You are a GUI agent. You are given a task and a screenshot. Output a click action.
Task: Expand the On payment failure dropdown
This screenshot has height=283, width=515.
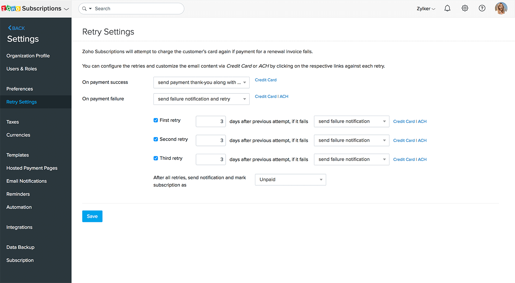click(201, 99)
